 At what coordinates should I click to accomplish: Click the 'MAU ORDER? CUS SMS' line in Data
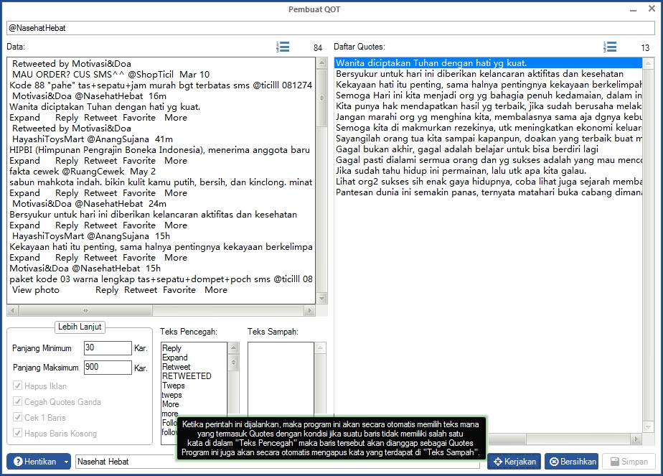tap(110, 75)
